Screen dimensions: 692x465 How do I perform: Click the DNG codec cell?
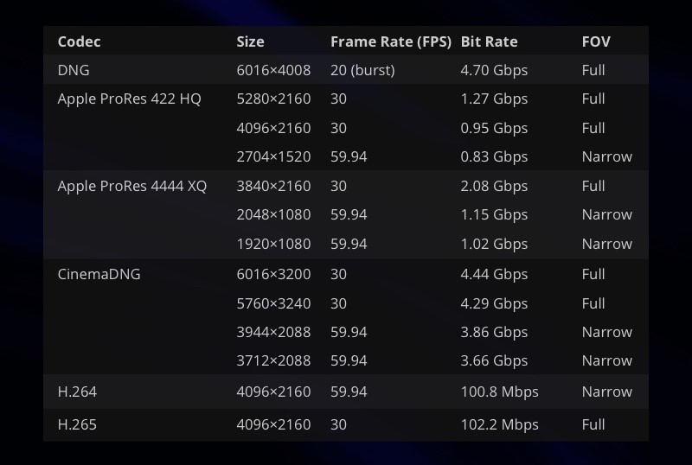(74, 70)
